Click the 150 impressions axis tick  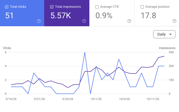point(171,80)
